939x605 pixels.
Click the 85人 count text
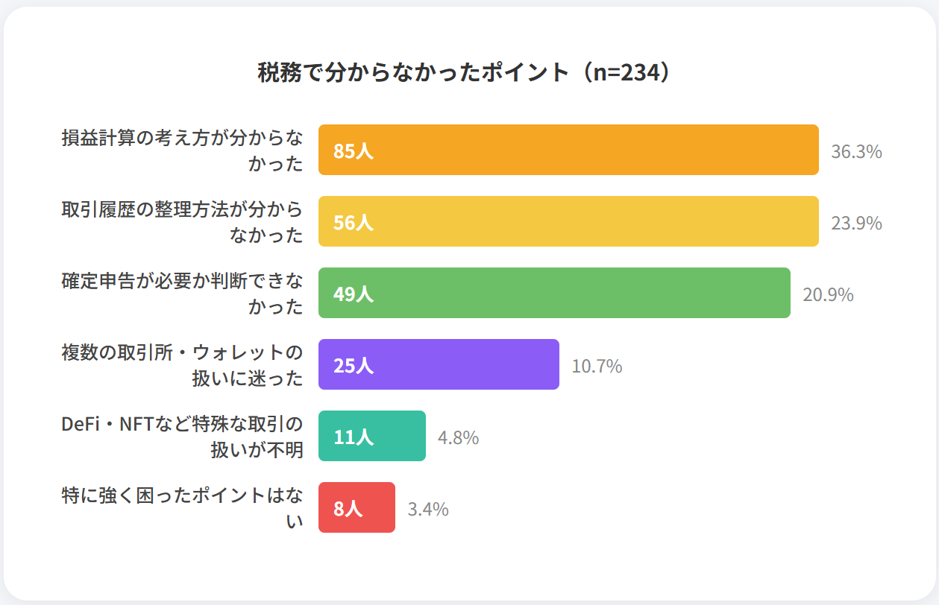[353, 151]
